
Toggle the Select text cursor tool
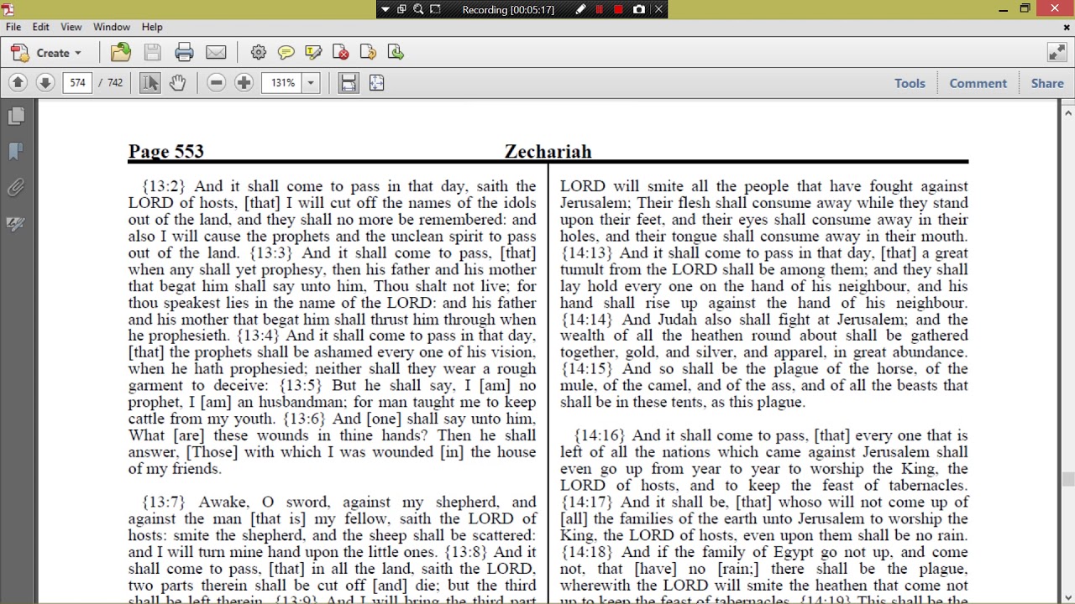(149, 83)
